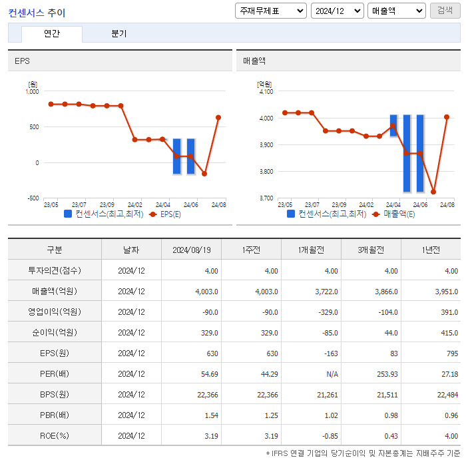Click the 1주전 column header
Screen dimensions: 466x462
[251, 250]
